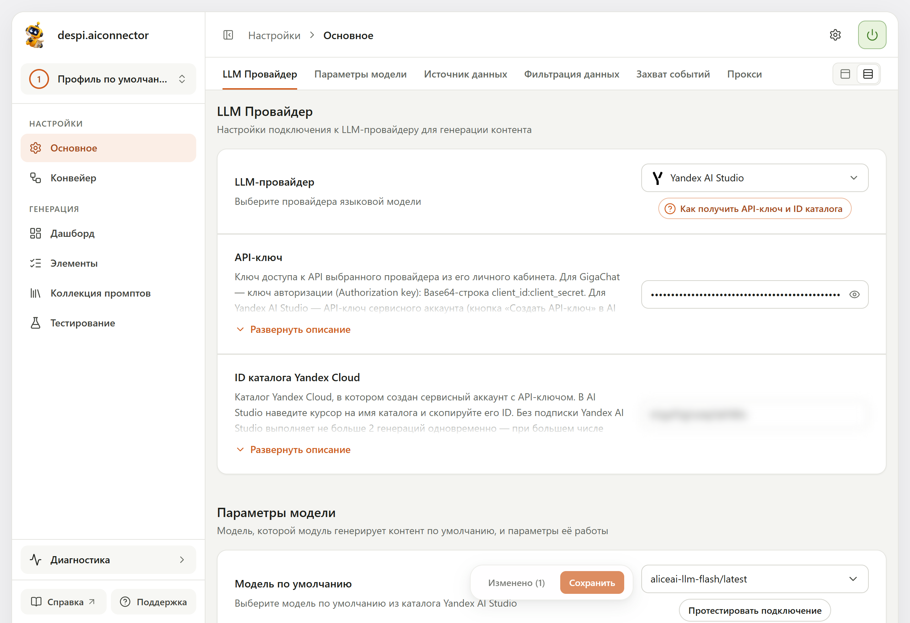Switch to single-panel layout view
The height and width of the screenshot is (623, 910).
click(845, 74)
